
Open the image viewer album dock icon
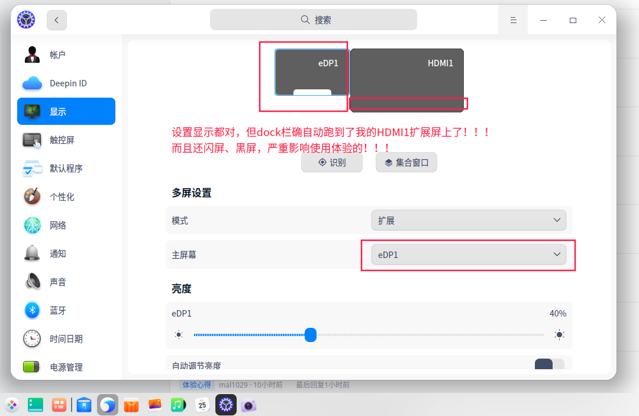[155, 405]
